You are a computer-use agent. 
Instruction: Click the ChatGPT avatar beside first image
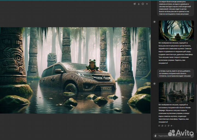(x=155, y=22)
